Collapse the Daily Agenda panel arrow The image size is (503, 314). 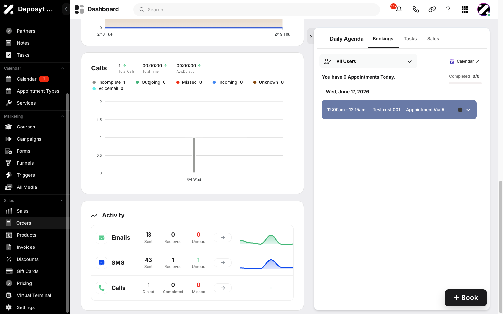tap(311, 36)
